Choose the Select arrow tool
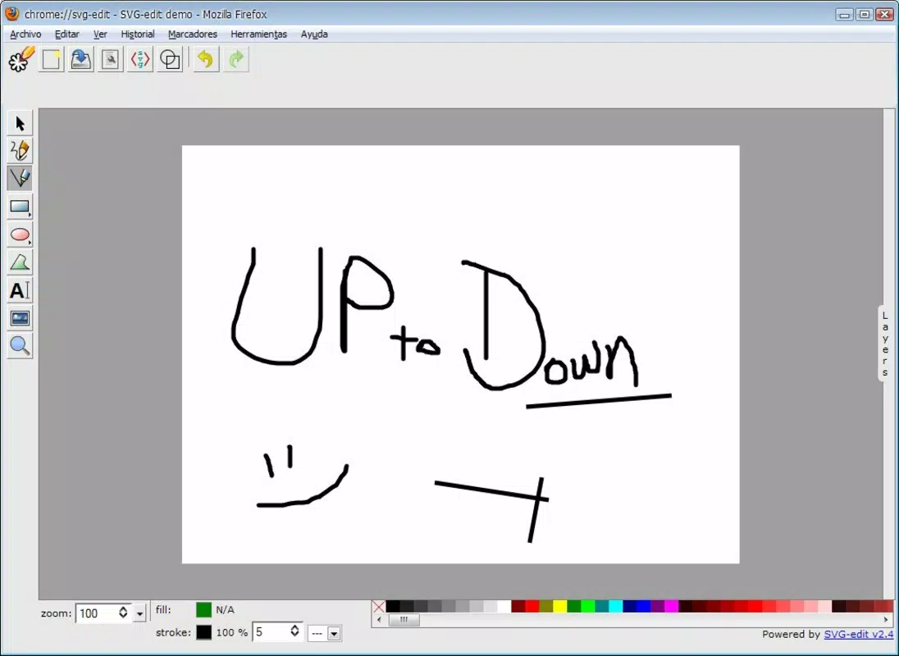899x656 pixels. click(20, 123)
